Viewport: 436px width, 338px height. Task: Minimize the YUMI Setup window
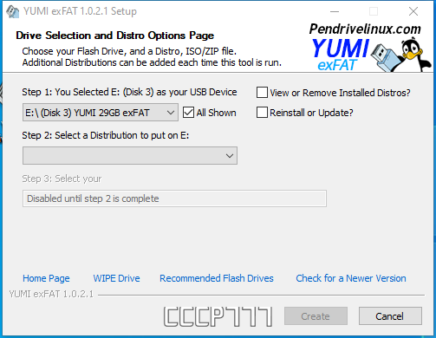coord(335,11)
